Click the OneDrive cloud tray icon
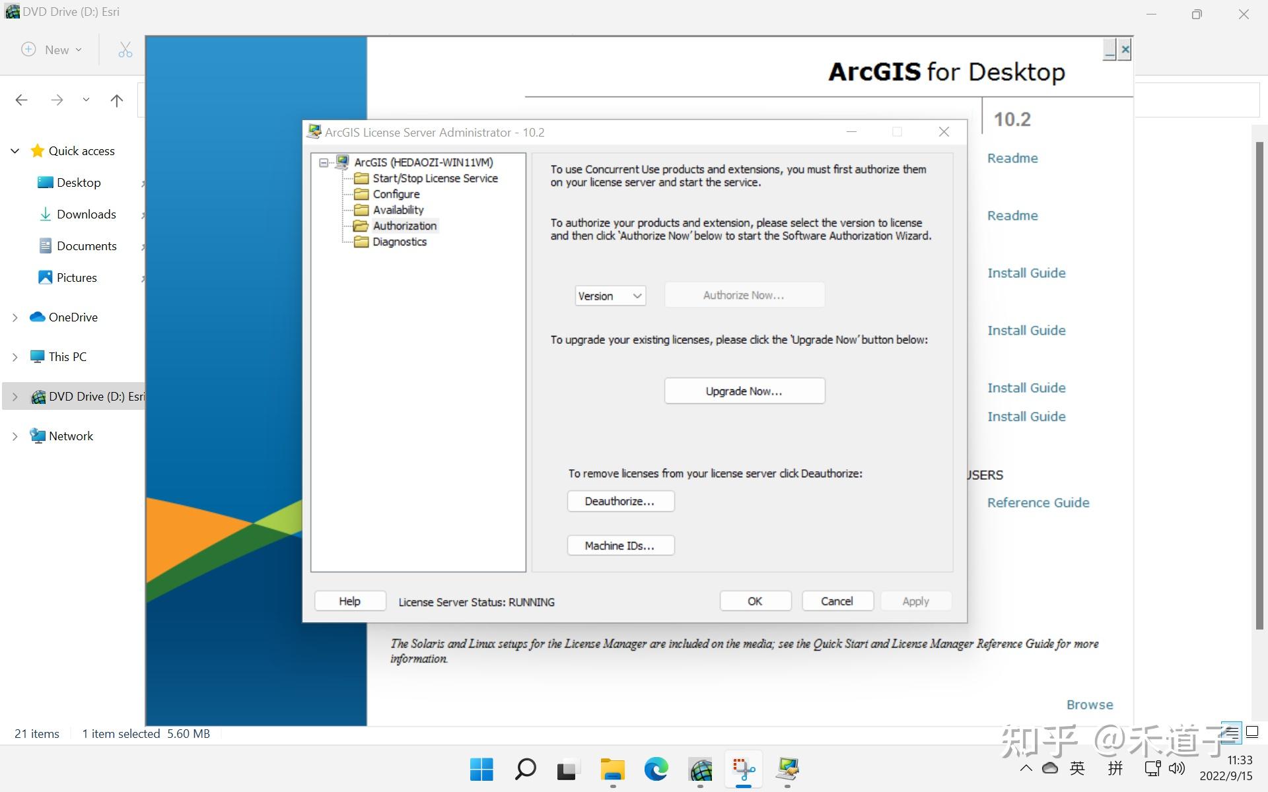The image size is (1268, 792). pyautogui.click(x=1050, y=768)
